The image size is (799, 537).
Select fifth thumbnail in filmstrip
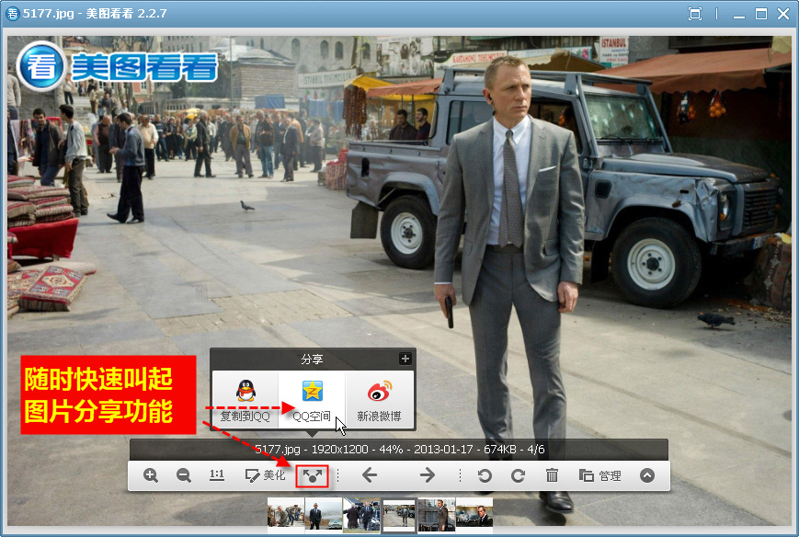click(437, 514)
